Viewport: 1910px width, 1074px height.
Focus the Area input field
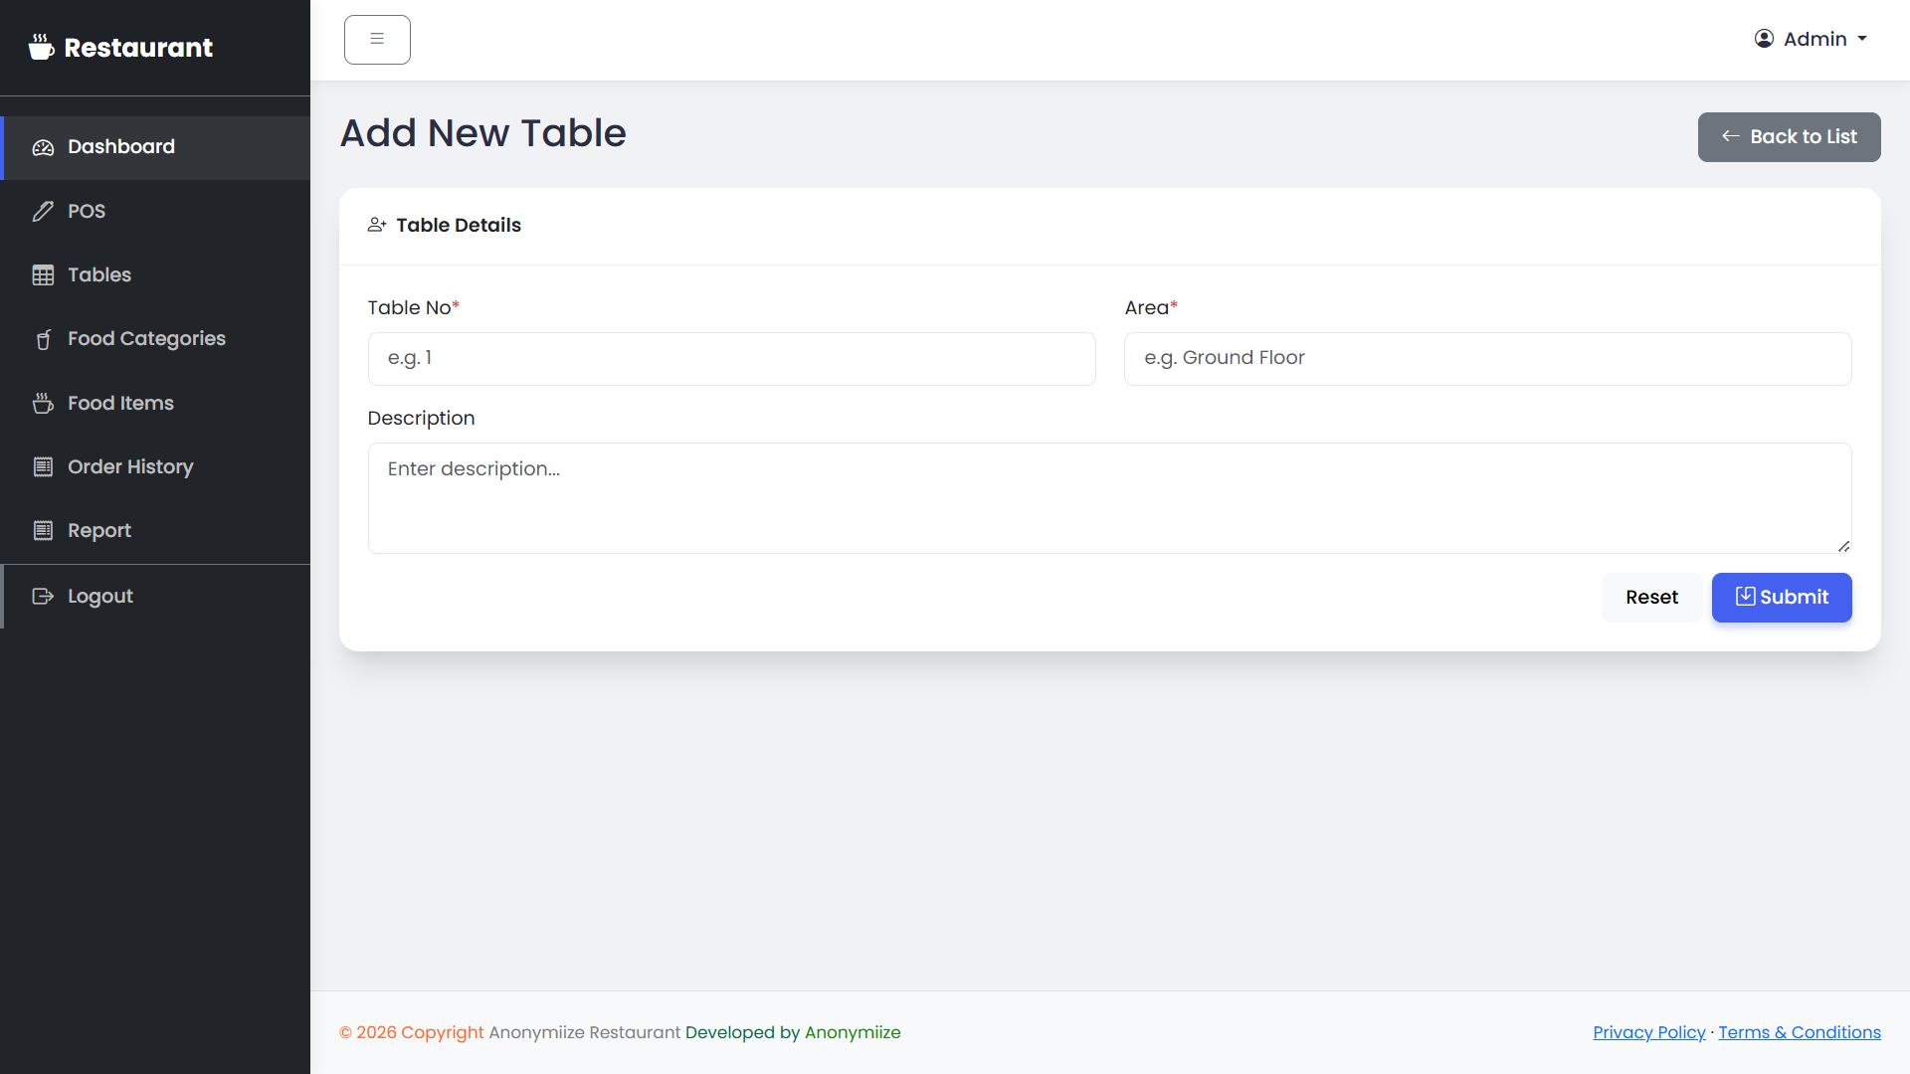click(x=1487, y=359)
